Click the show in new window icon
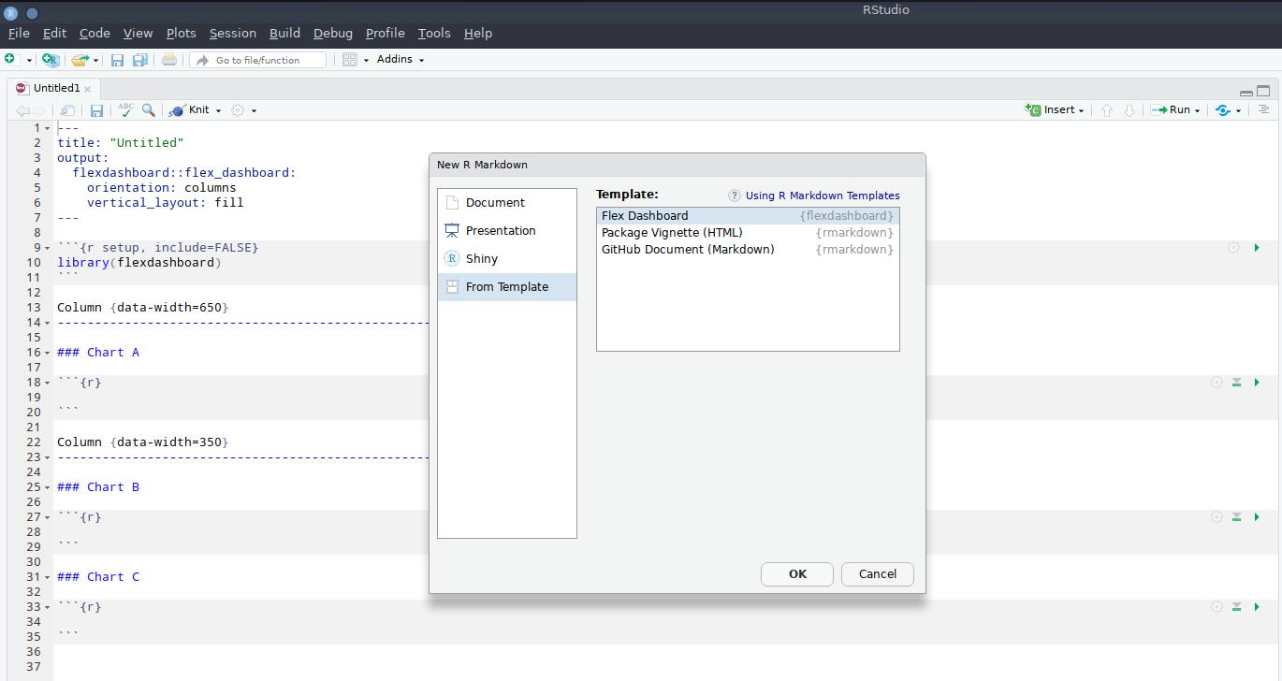This screenshot has width=1282, height=681. (x=67, y=110)
